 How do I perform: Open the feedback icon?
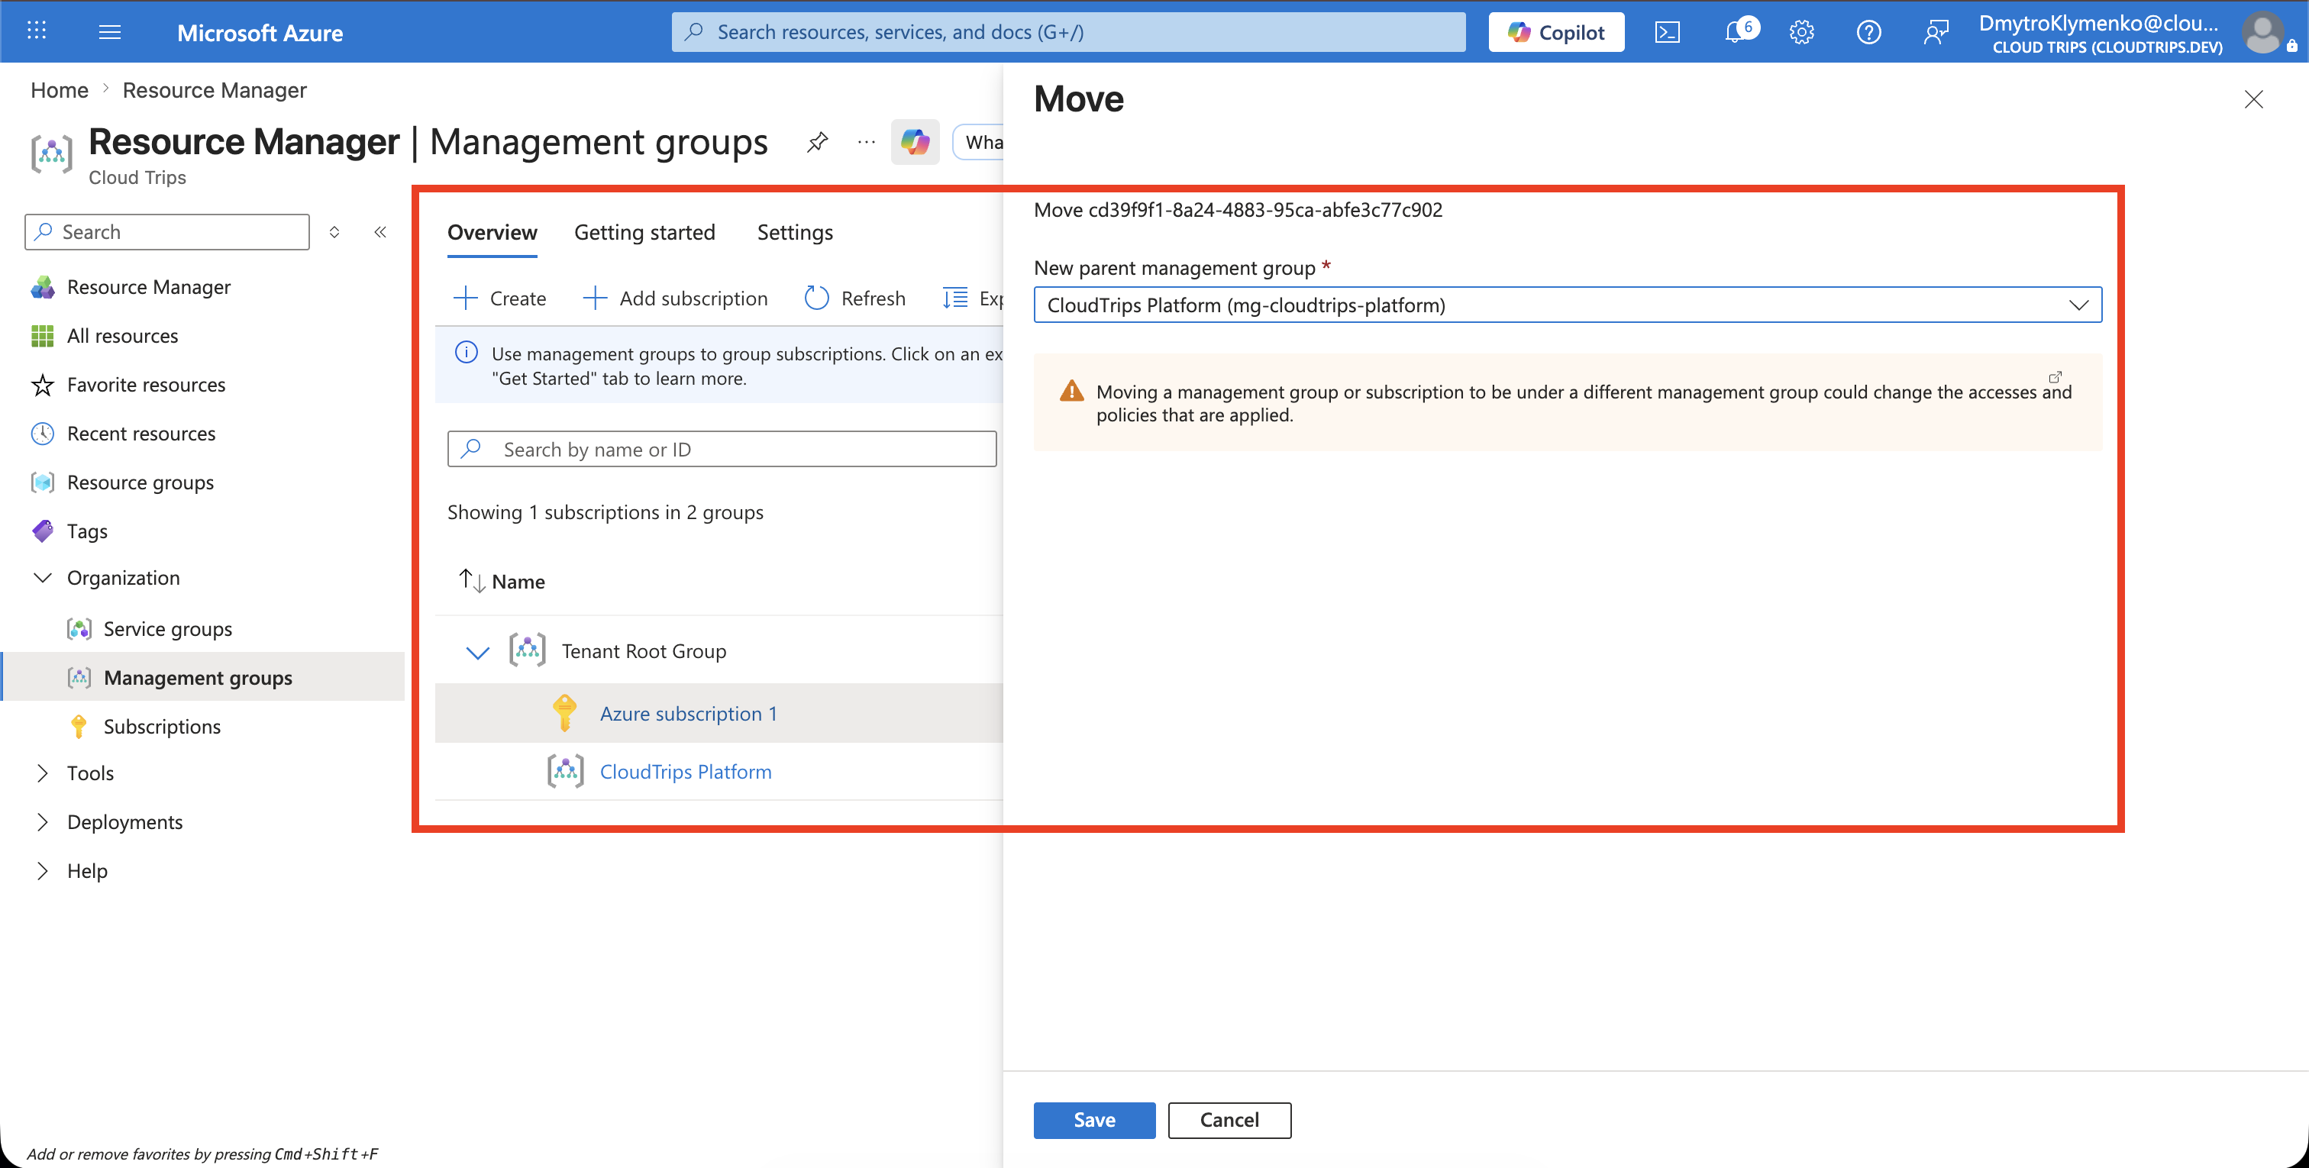click(x=1936, y=32)
